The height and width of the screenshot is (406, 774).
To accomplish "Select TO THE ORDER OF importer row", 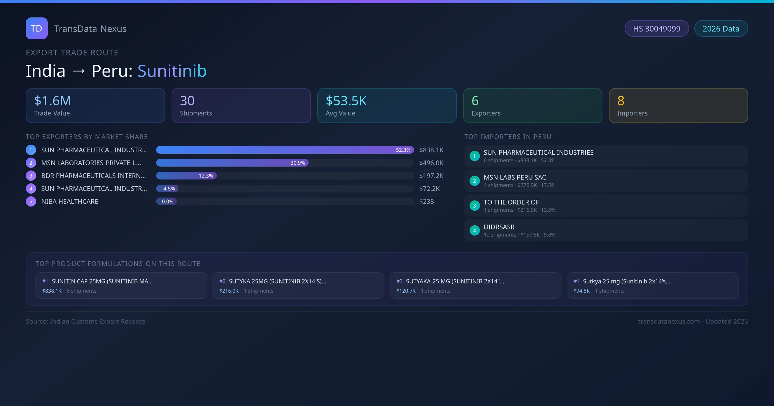I will (x=606, y=206).
